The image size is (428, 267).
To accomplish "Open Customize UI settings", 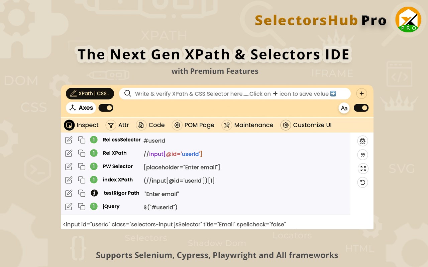I will click(x=306, y=125).
